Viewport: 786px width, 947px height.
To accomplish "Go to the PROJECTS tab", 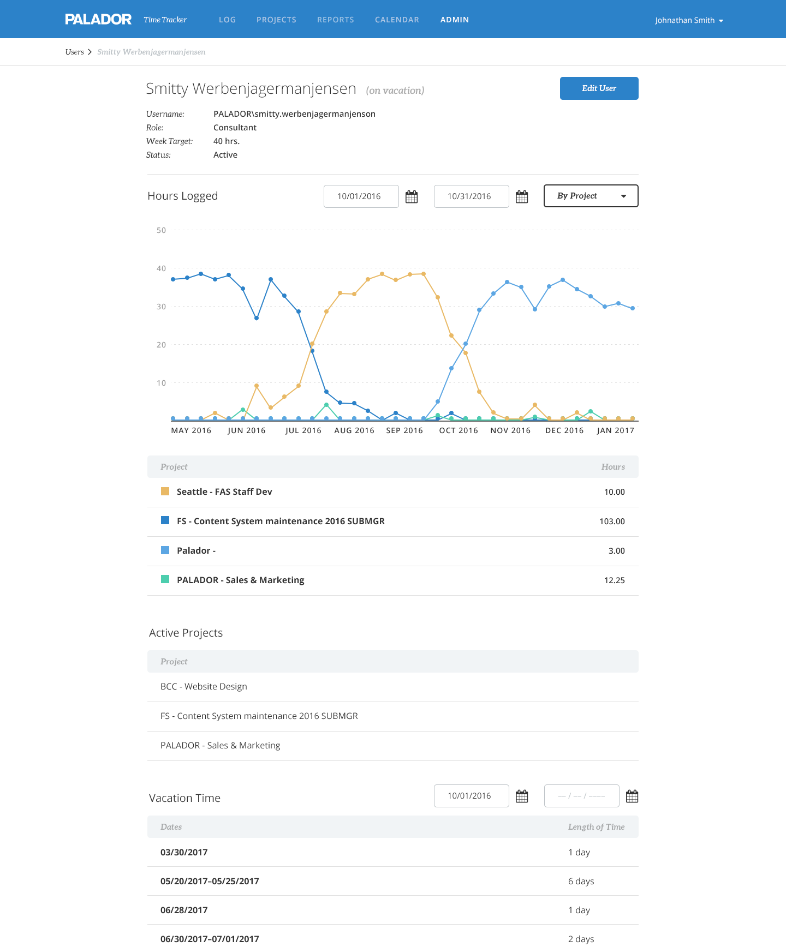I will pos(276,20).
